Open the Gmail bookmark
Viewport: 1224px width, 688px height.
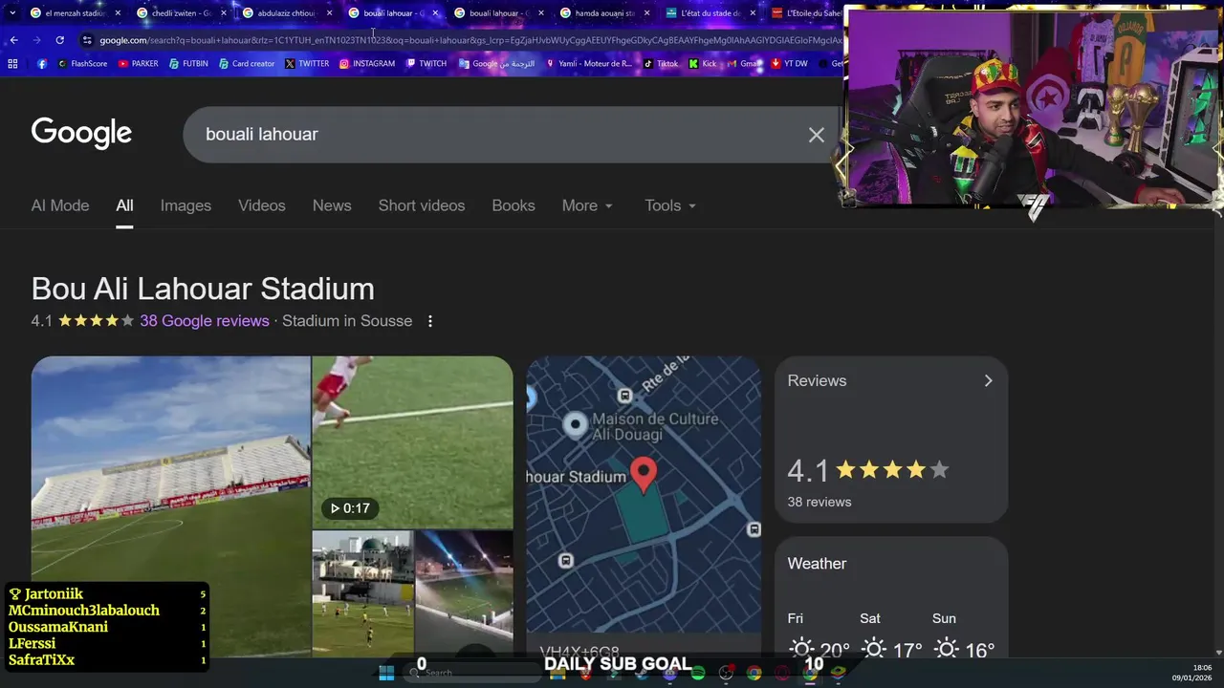[x=743, y=64]
